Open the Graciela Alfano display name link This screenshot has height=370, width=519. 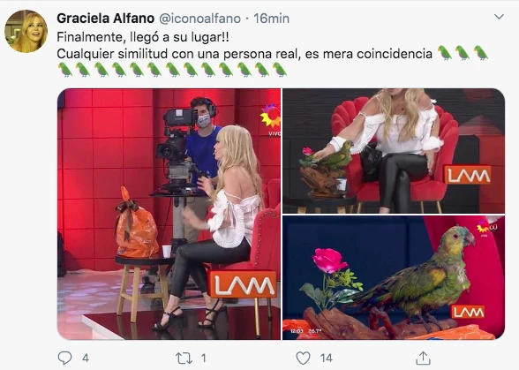click(106, 19)
